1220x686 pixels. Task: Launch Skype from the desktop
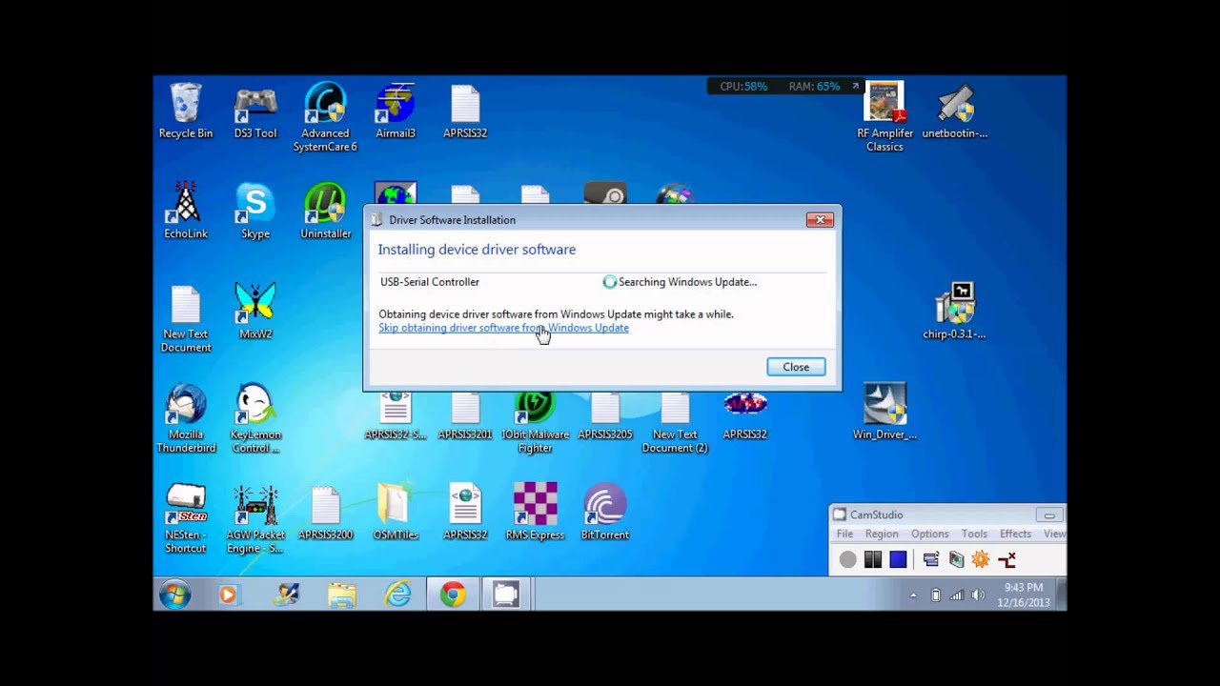pos(255,212)
